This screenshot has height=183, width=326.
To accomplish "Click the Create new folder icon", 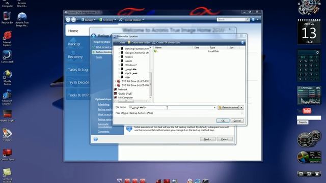I will (129, 43).
